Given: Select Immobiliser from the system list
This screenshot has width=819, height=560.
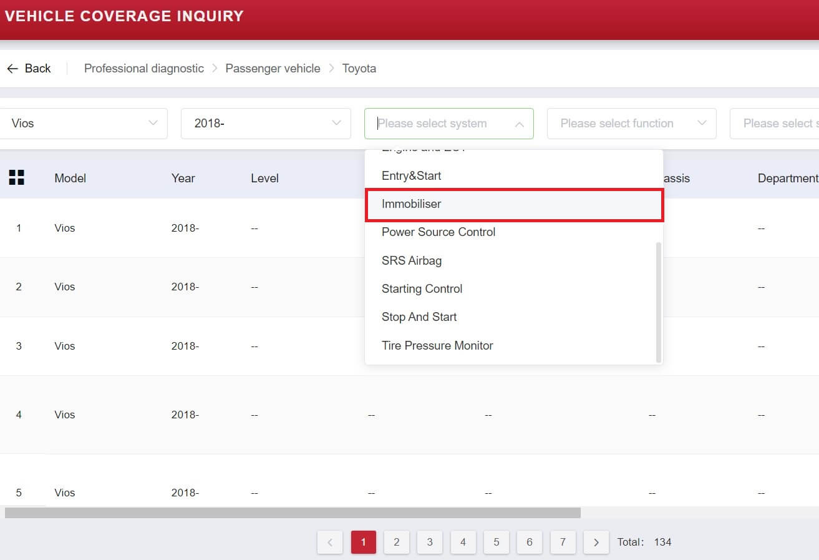Looking at the screenshot, I should [412, 204].
